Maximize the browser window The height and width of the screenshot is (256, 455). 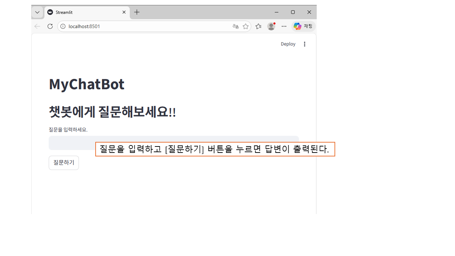pos(293,12)
